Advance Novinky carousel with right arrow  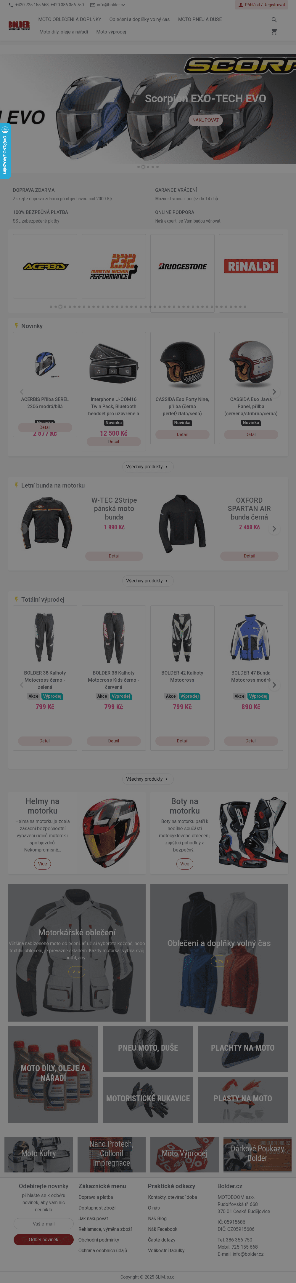[274, 392]
